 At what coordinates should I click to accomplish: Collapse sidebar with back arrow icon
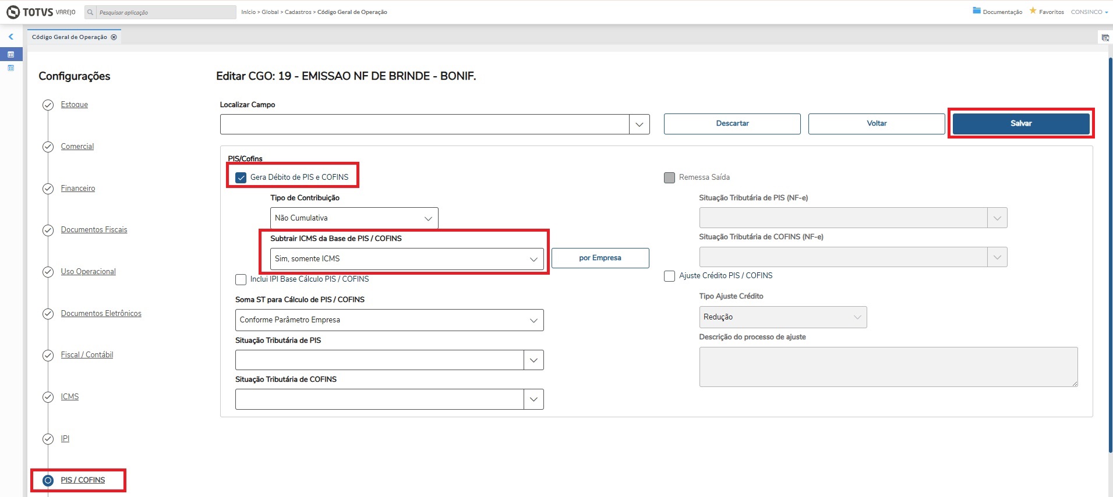pos(10,37)
